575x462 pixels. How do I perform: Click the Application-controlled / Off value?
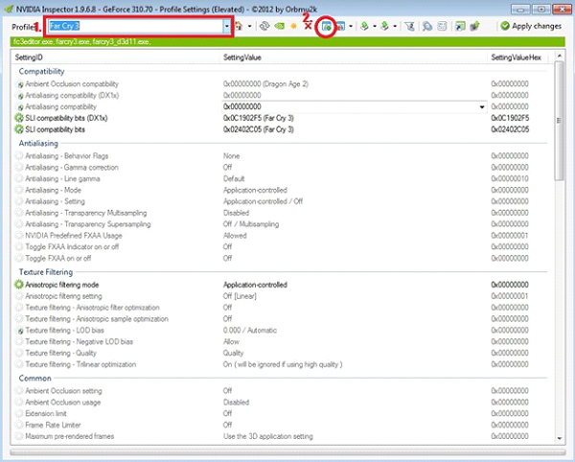263,201
